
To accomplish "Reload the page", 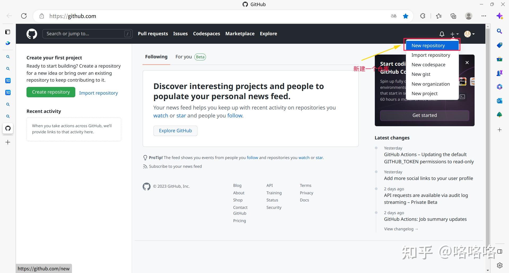I will (24, 16).
